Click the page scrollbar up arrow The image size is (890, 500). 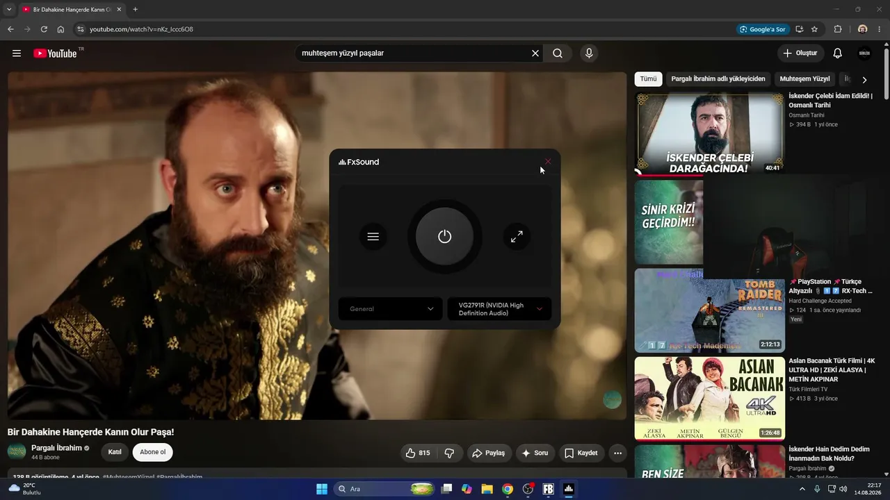click(887, 45)
